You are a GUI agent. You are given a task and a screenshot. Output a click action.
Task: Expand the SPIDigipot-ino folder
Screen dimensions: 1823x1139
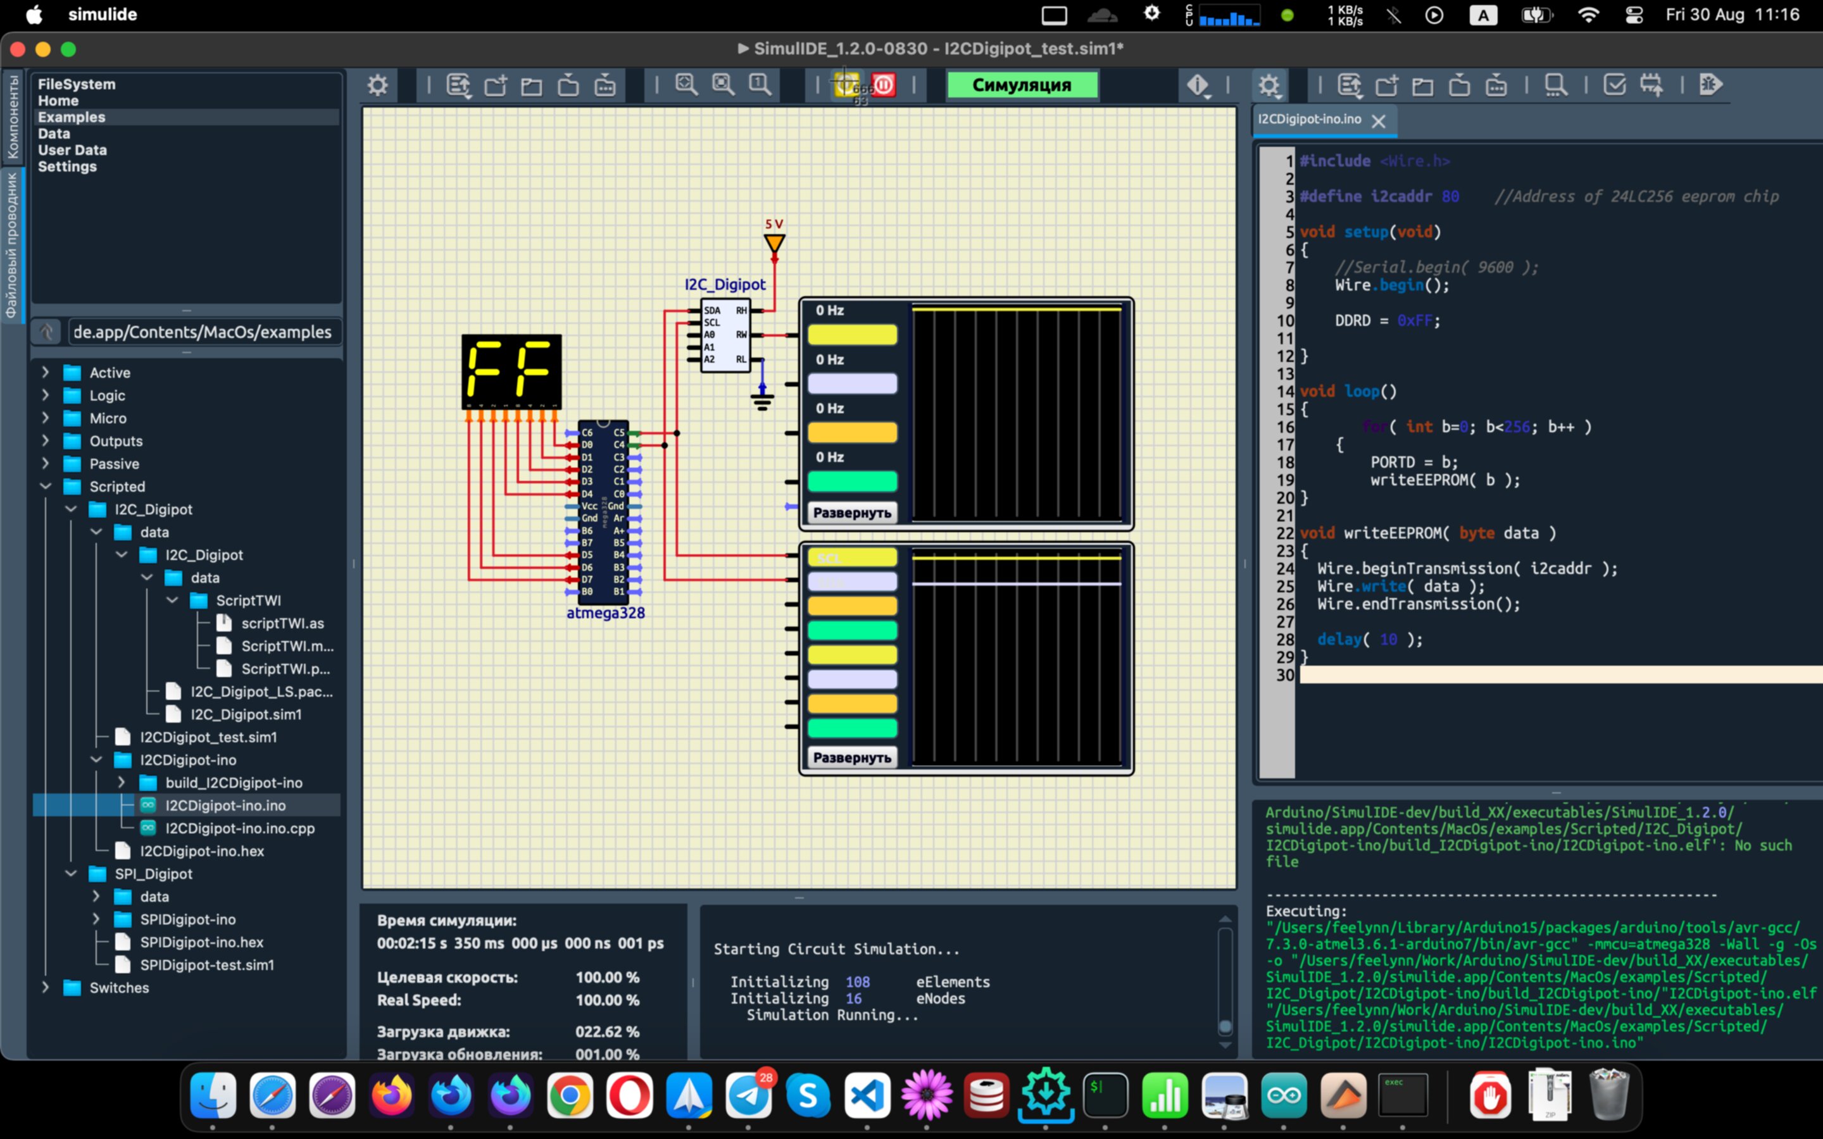96,919
